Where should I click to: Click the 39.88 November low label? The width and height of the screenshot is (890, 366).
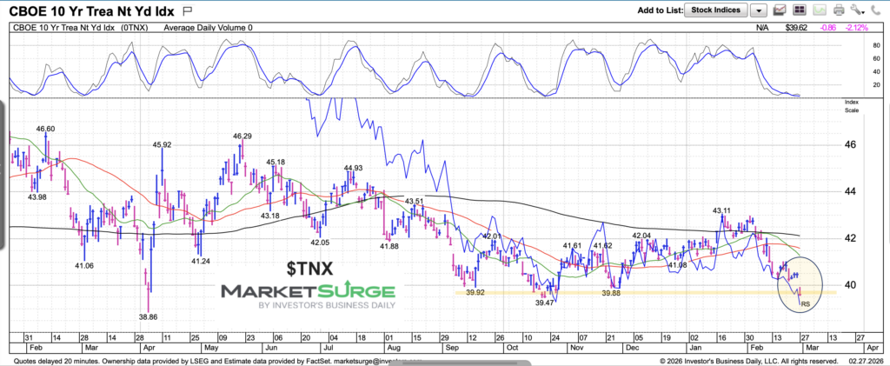coord(611,293)
